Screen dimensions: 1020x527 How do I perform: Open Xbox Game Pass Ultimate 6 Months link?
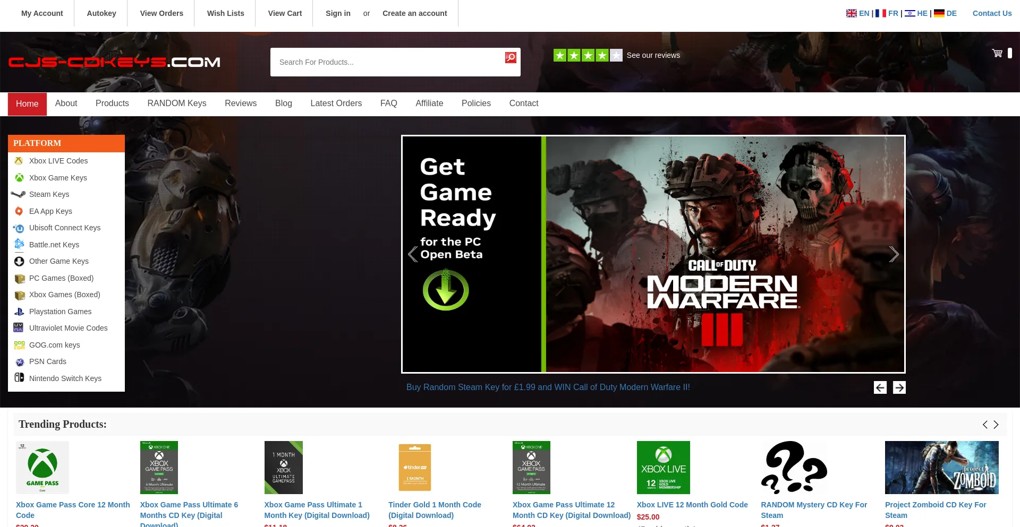click(189, 515)
